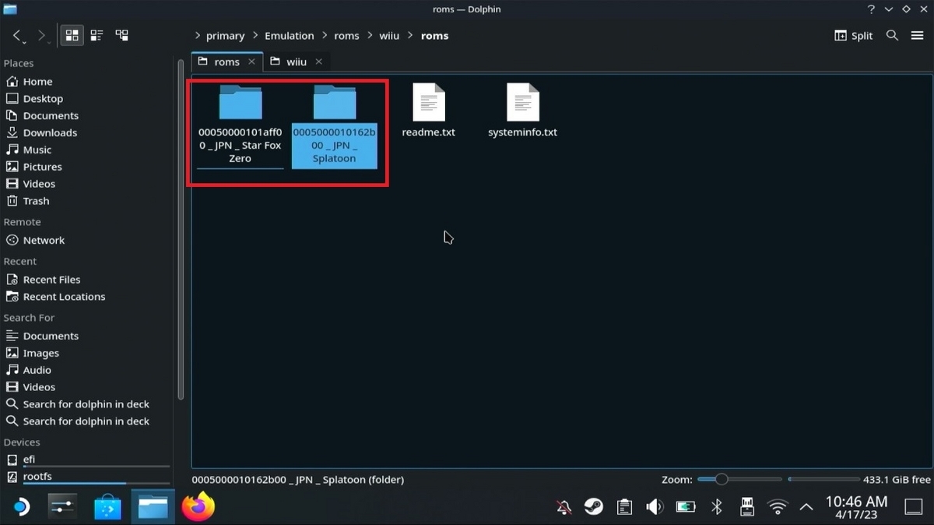This screenshot has height=525, width=934.
Task: Open back history dropdown arrow
Action: [25, 41]
